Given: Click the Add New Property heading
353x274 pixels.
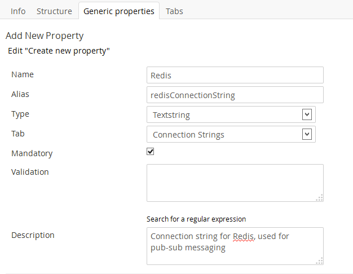Looking at the screenshot, I should point(45,36).
